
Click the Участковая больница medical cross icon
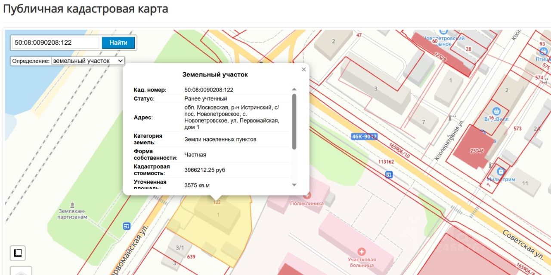[362, 251]
